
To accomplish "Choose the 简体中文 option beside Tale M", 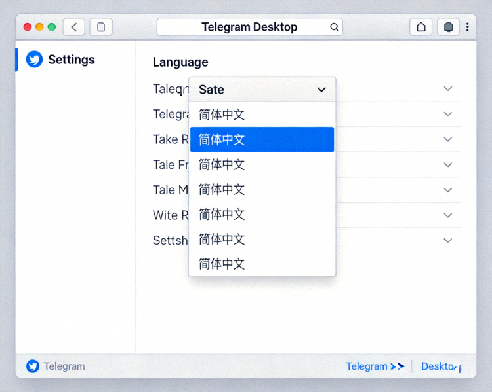I will pyautogui.click(x=262, y=190).
